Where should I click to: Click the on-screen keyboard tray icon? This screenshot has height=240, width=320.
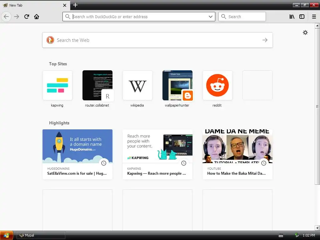click(281, 236)
